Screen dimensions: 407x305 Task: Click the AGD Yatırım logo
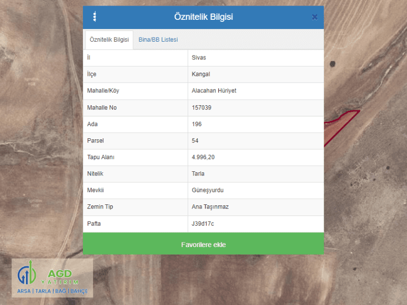52,278
